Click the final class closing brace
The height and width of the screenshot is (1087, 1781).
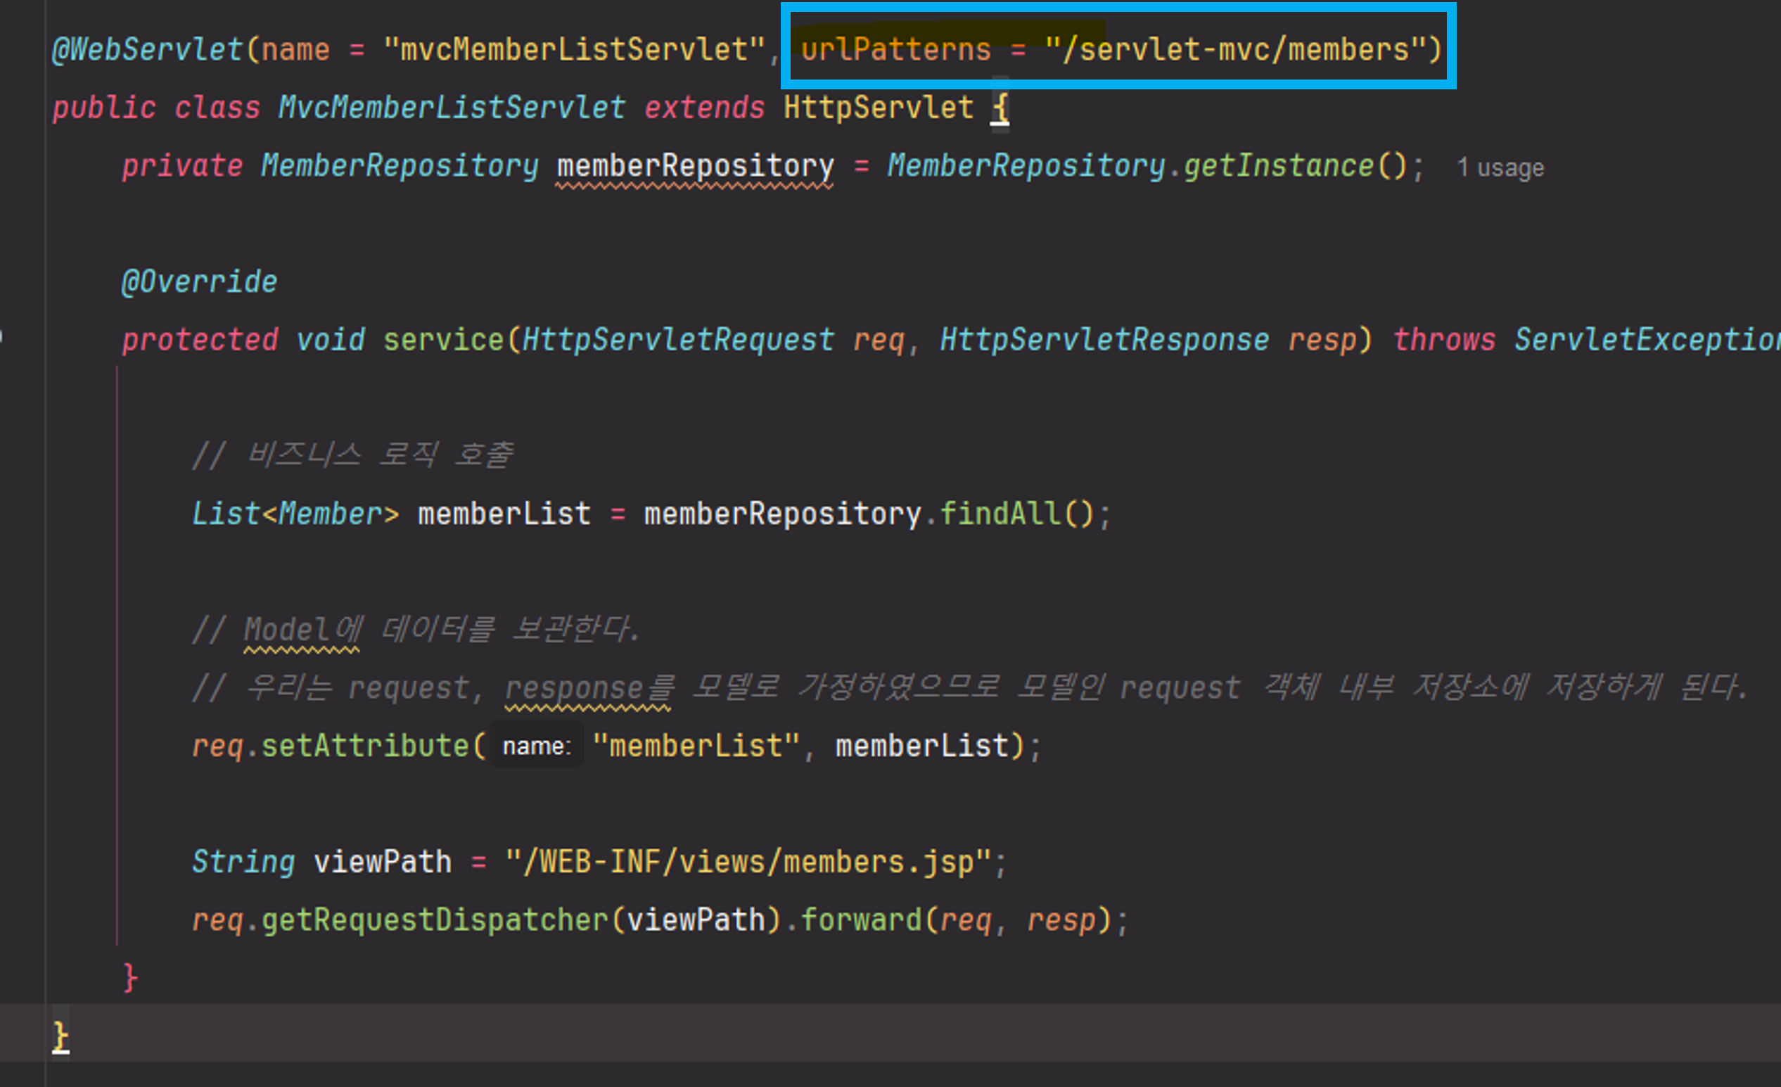tap(60, 1036)
